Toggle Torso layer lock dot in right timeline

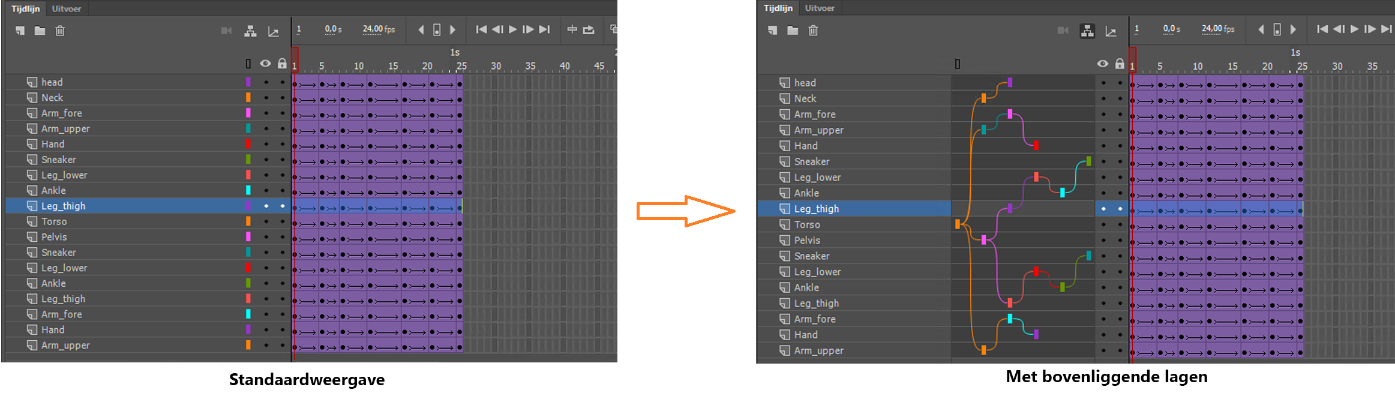[x=1120, y=224]
